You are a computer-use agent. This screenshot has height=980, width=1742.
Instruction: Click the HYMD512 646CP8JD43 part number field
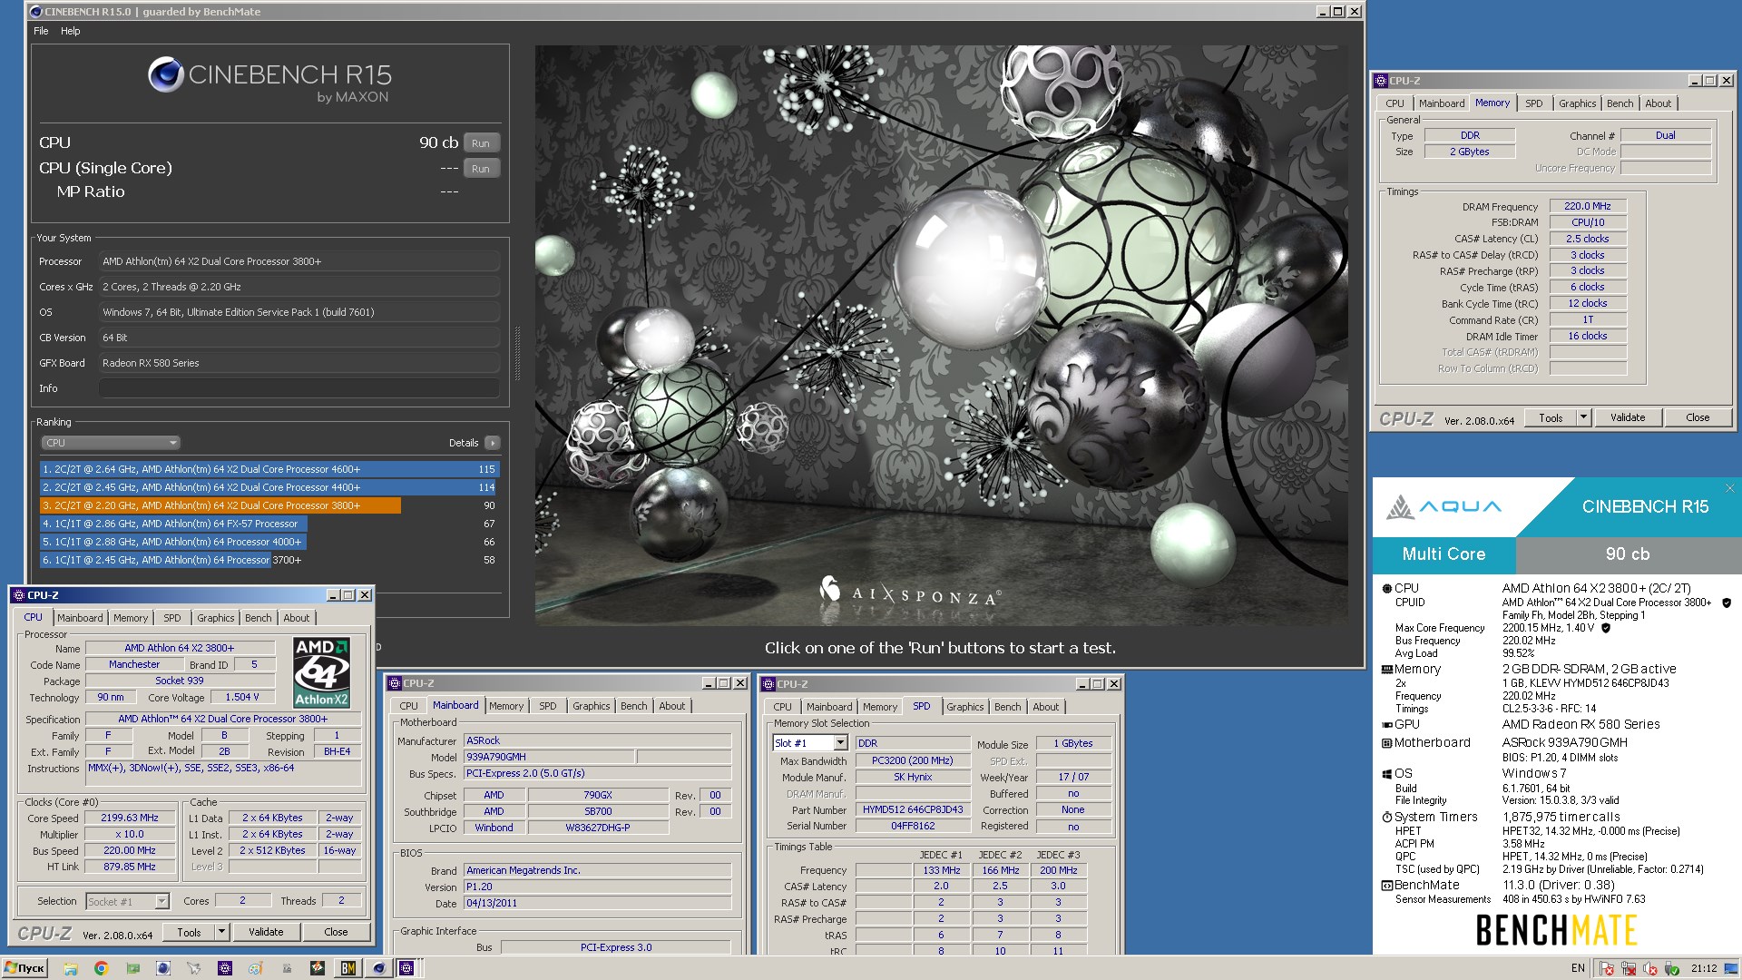point(913,809)
